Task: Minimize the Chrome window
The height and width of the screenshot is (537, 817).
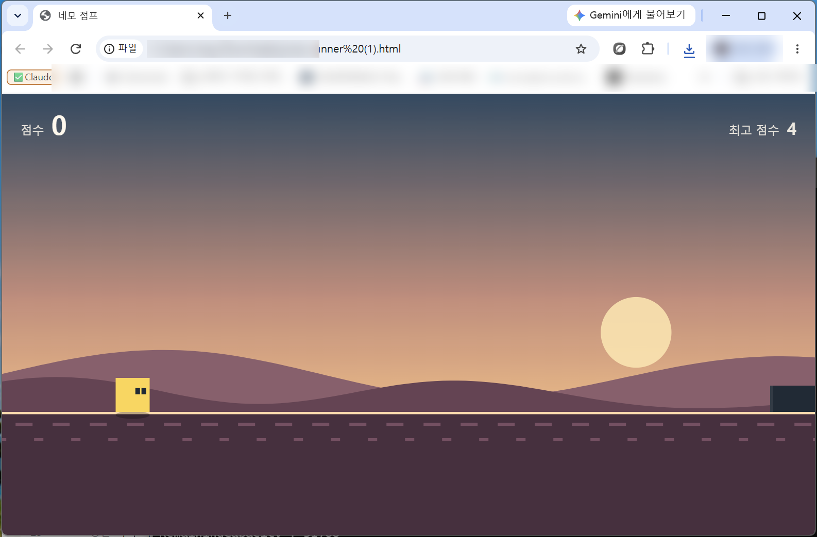Action: pyautogui.click(x=726, y=16)
